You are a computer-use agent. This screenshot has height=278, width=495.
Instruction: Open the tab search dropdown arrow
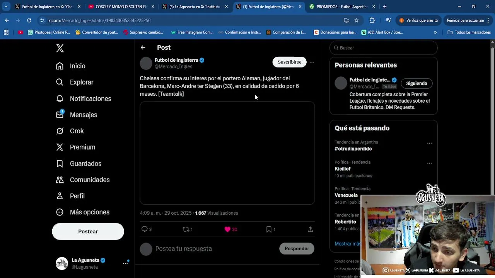6,7
